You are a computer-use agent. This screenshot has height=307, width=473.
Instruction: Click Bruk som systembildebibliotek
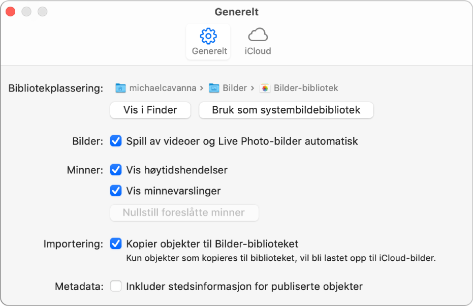[286, 110]
